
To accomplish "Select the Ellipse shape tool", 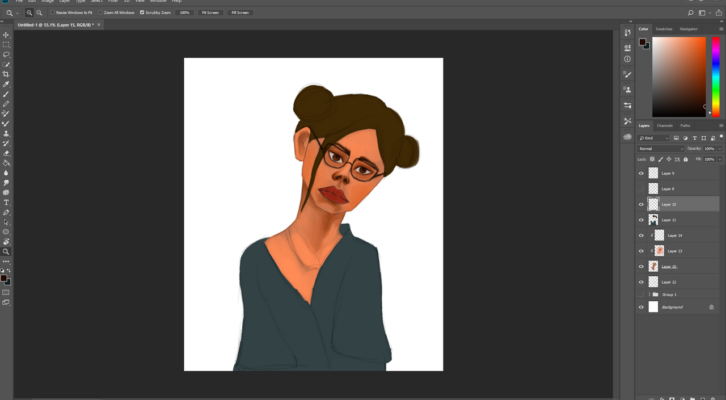I will pos(6,232).
